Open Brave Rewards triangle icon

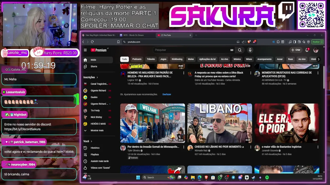pyautogui.click(x=254, y=42)
